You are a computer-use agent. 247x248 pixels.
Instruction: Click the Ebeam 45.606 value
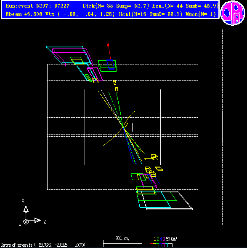(24, 14)
